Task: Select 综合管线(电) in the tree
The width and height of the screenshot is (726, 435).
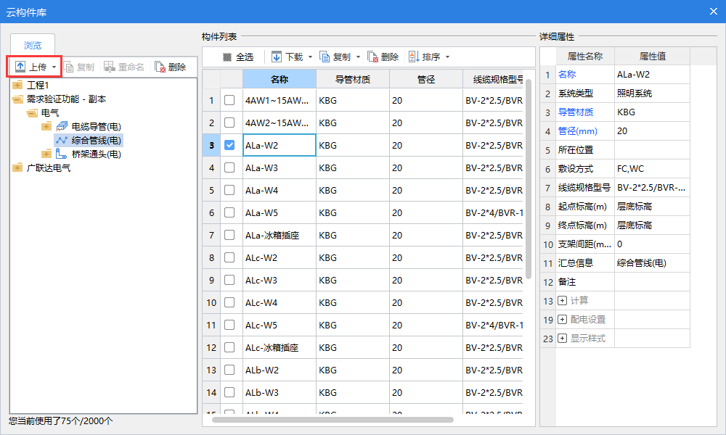Action: tap(96, 140)
